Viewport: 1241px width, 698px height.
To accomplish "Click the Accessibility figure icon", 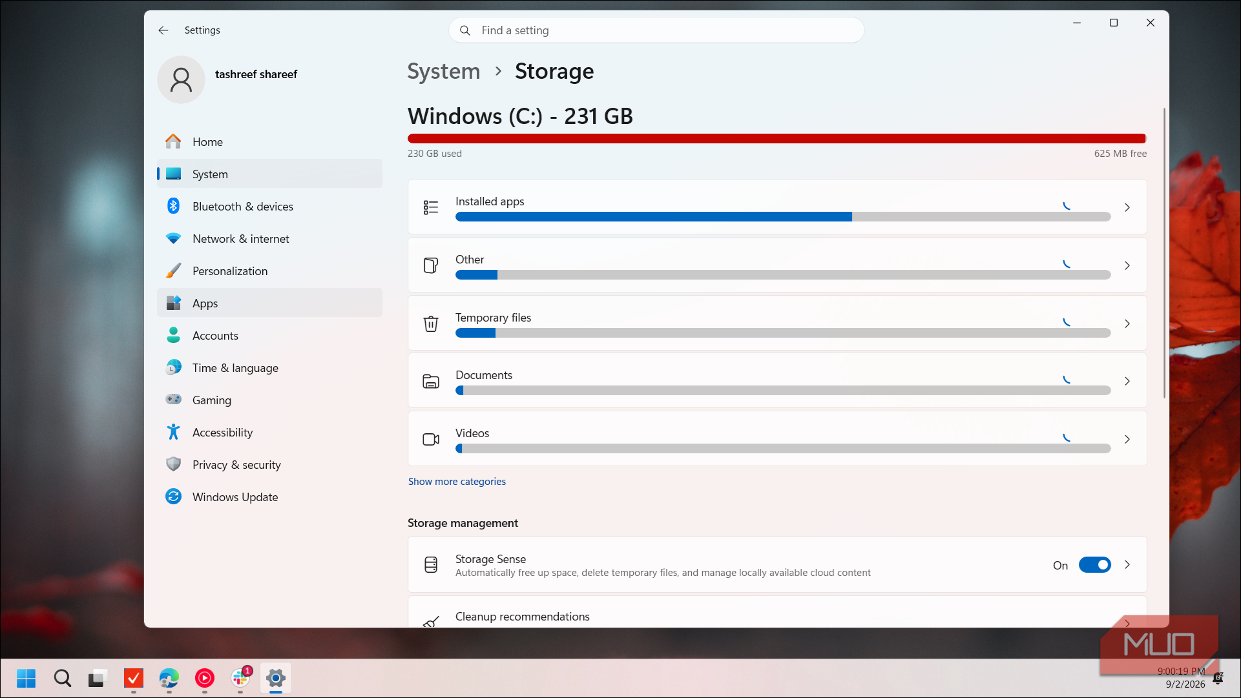I will (173, 432).
